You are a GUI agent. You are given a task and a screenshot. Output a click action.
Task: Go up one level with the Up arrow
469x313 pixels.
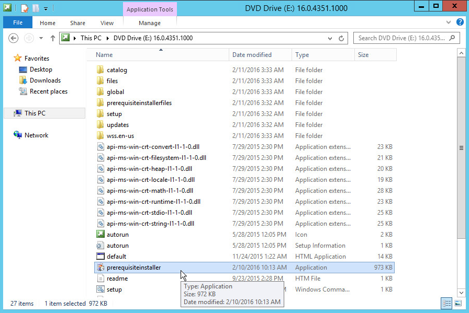coord(53,38)
